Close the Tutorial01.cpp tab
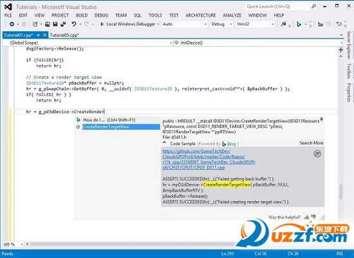 pos(44,35)
